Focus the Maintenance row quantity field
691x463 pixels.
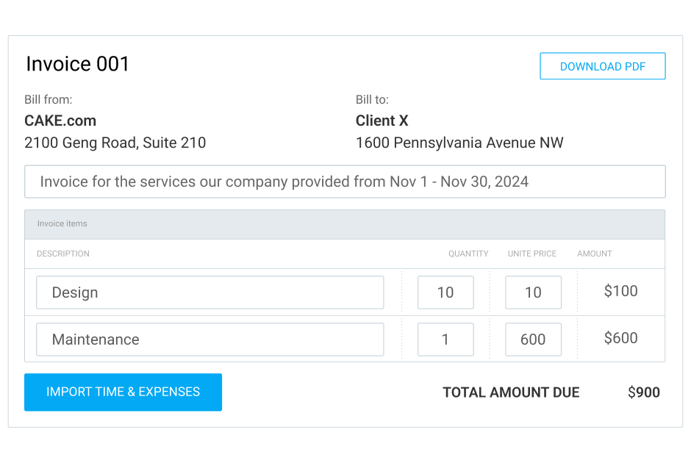pos(445,340)
